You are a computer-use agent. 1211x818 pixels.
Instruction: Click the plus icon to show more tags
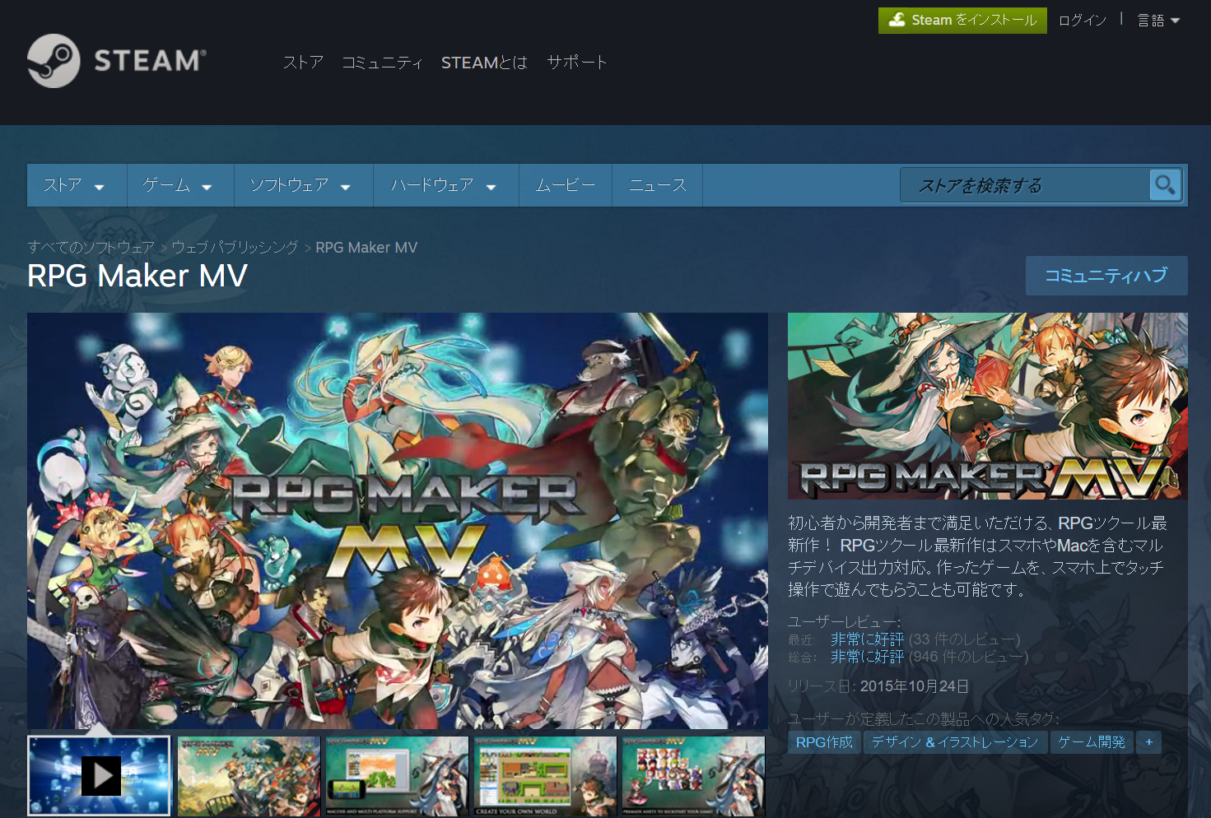coord(1148,741)
